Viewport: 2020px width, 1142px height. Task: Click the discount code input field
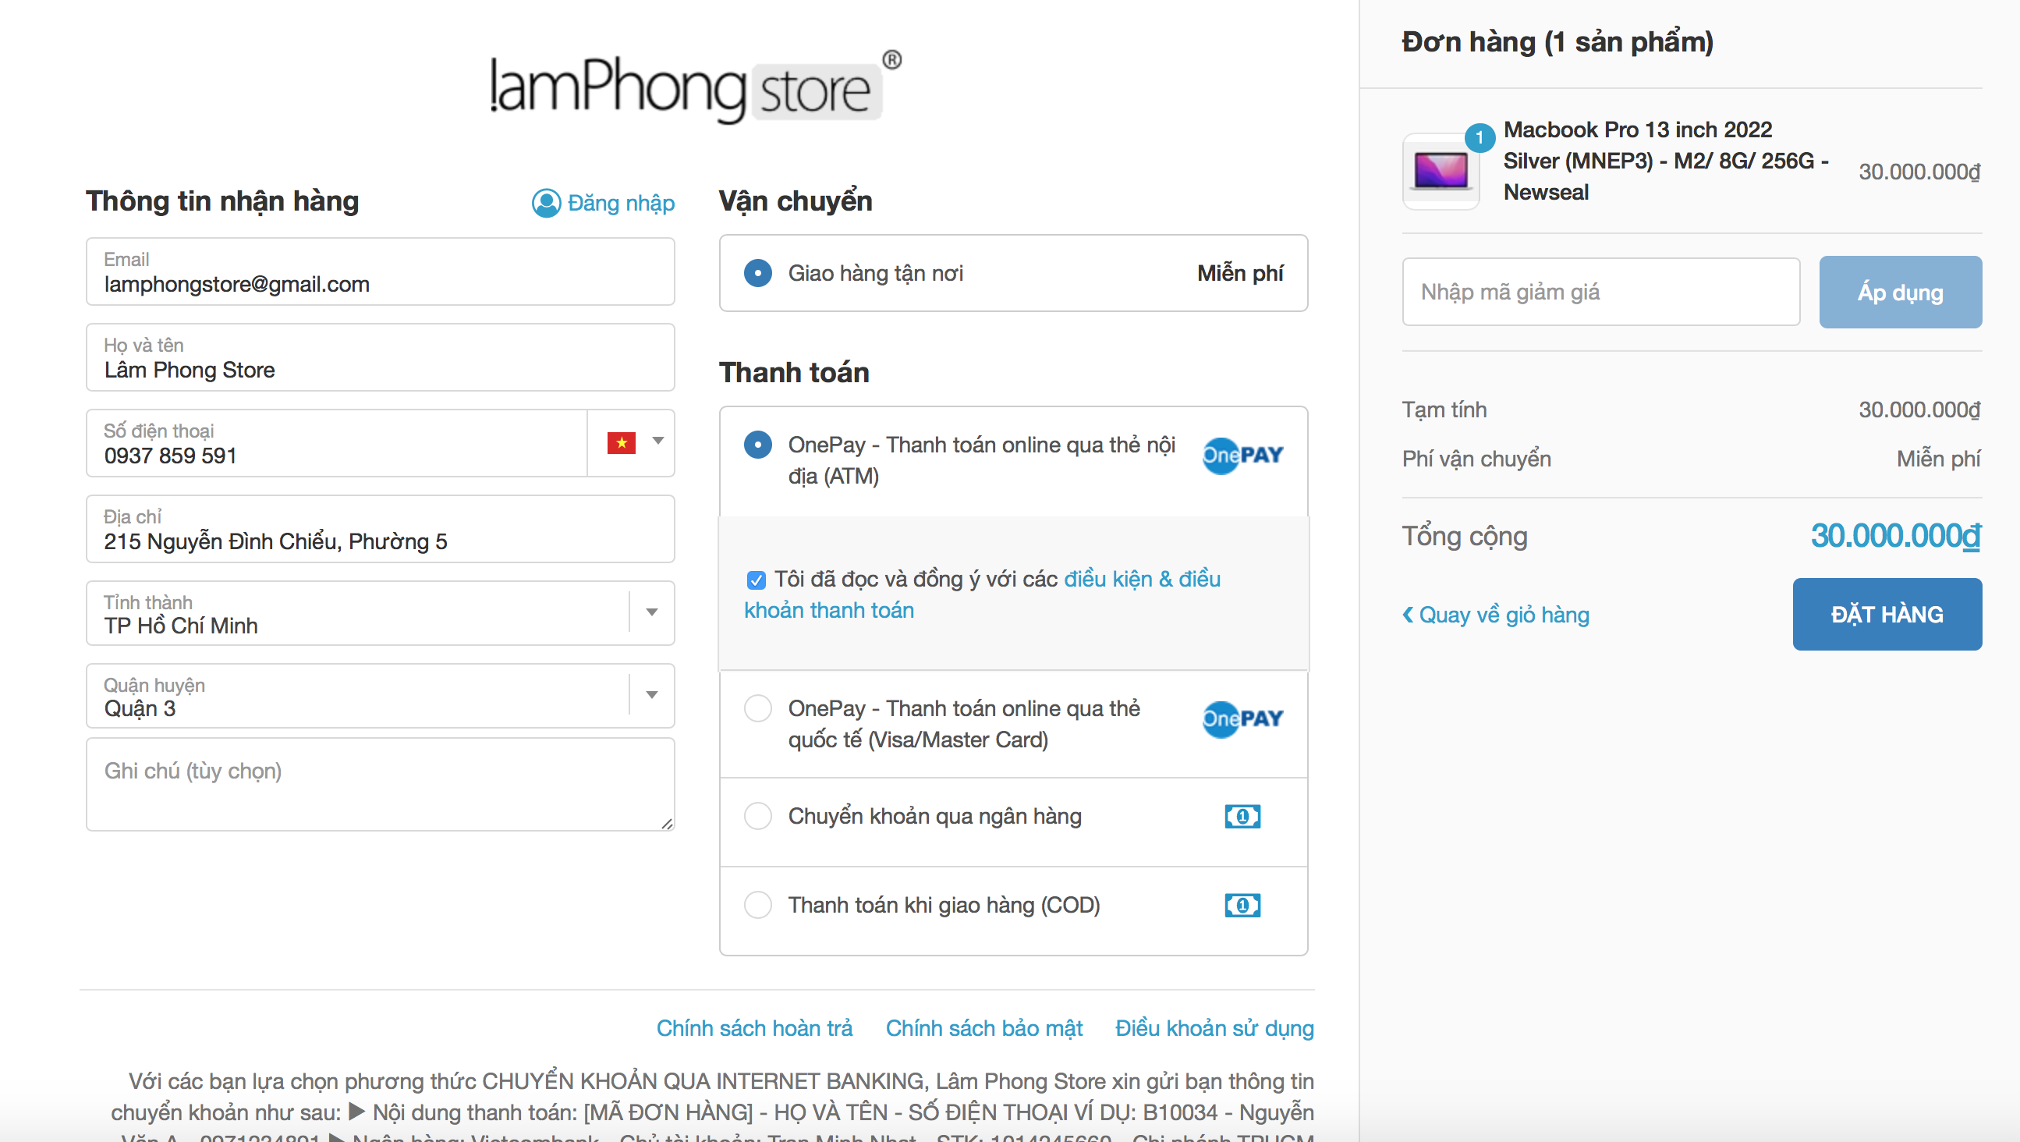[x=1600, y=293]
